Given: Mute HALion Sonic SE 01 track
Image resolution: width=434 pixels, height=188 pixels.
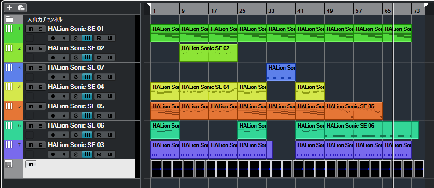Looking at the screenshot, I should tap(30, 29).
